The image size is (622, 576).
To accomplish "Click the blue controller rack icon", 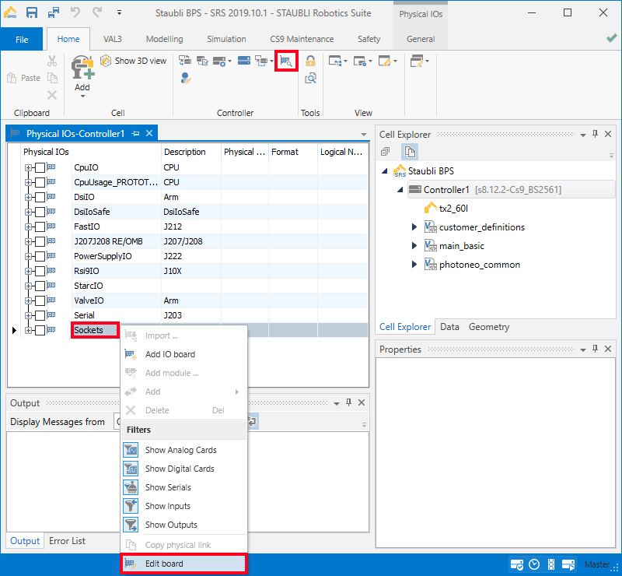I will point(244,61).
